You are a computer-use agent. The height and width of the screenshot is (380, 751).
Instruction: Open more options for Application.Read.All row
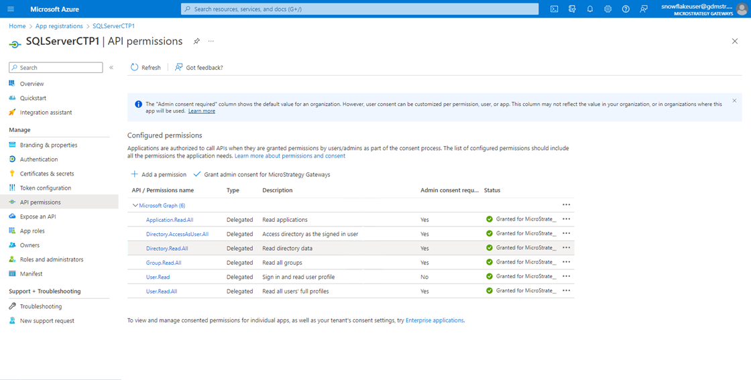(566, 219)
